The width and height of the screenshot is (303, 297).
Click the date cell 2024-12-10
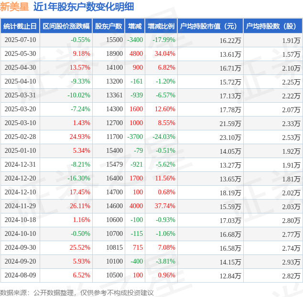20,192
